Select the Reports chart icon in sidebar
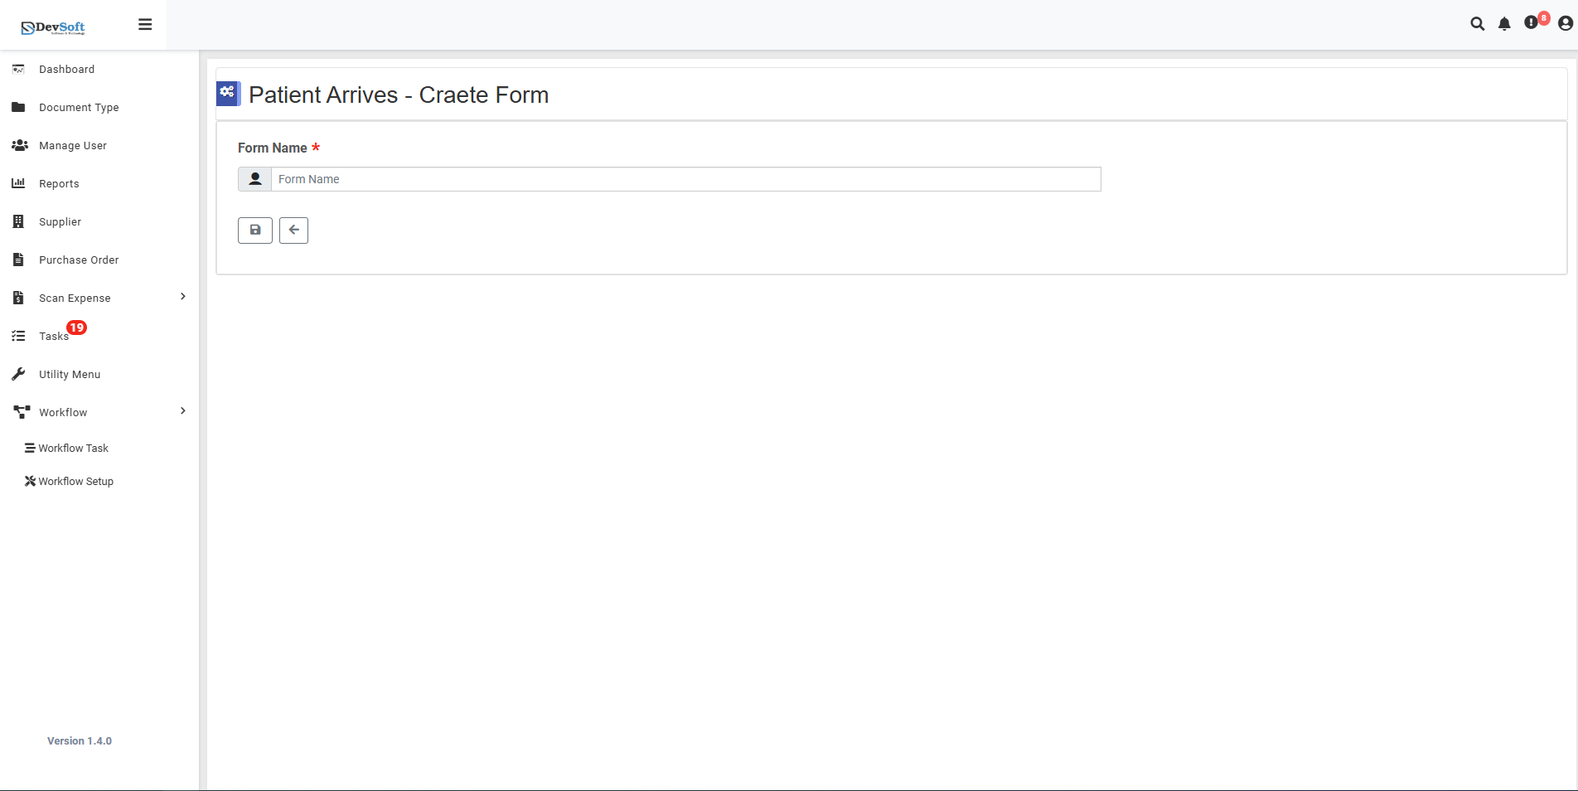The image size is (1578, 791). tap(18, 183)
